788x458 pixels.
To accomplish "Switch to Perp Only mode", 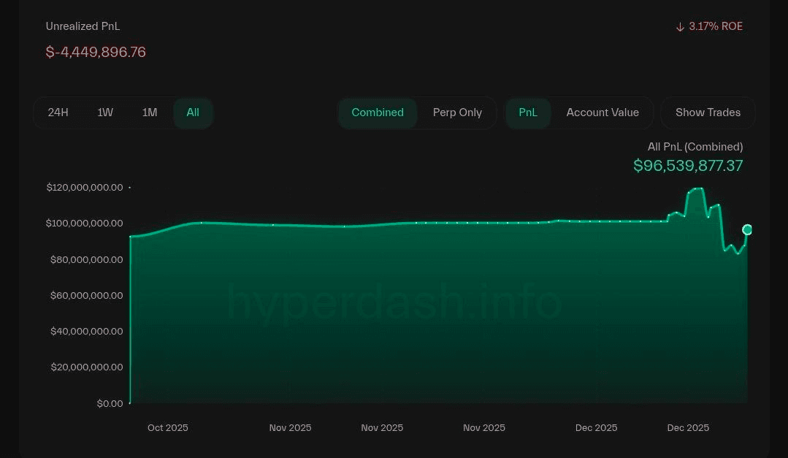I will coord(457,112).
